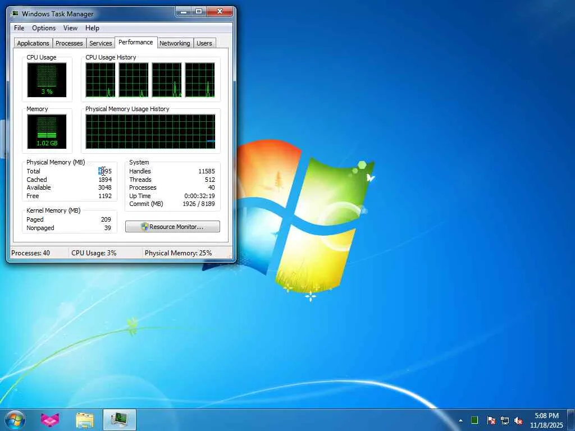Click the second CPU Usage History graph
The width and height of the screenshot is (575, 431).
click(134, 80)
